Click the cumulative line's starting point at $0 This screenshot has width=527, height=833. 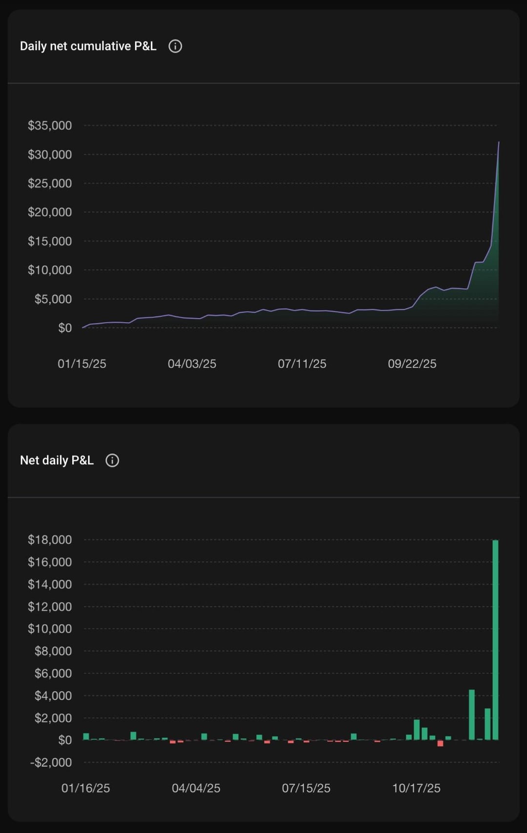[83, 327]
